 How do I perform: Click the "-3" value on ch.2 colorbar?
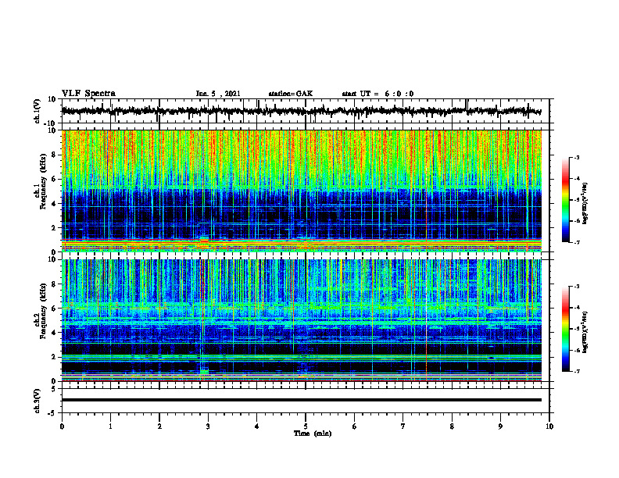(577, 287)
